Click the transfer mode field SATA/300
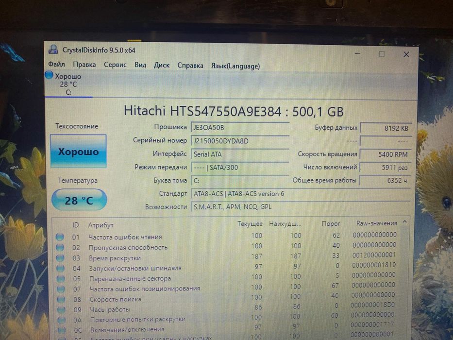This screenshot has width=453, height=340. pos(240,167)
